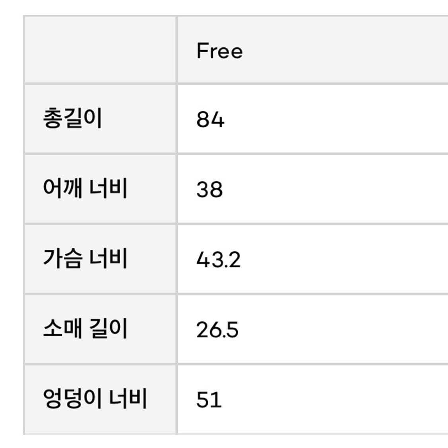Select the last row label in the table
The height and width of the screenshot is (448, 448).
click(x=95, y=399)
